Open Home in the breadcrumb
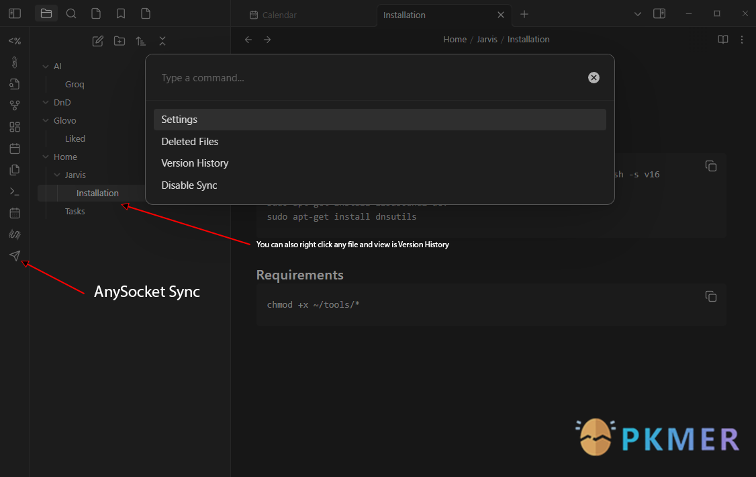The width and height of the screenshot is (756, 477). pyautogui.click(x=455, y=40)
